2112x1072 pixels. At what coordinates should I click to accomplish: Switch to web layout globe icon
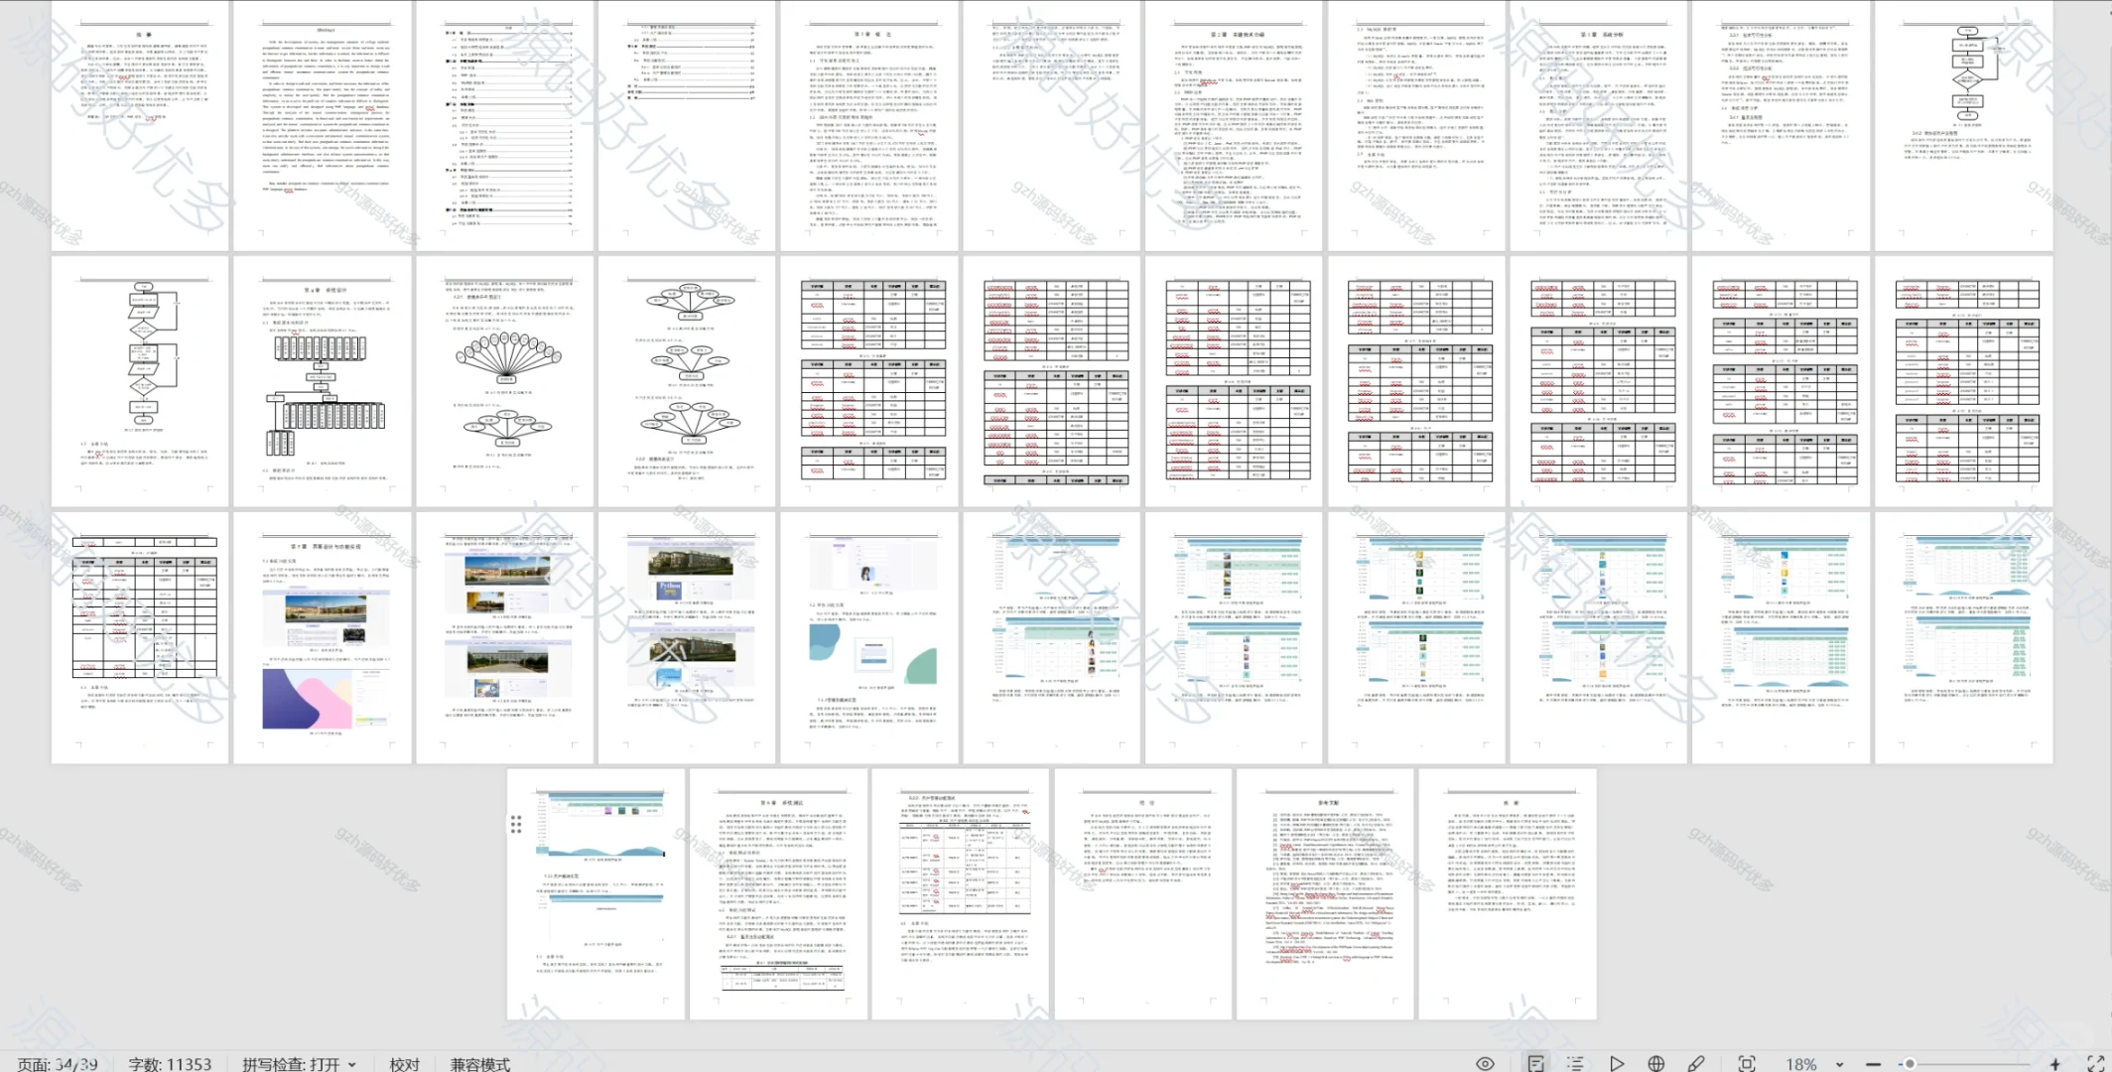[x=1655, y=1063]
